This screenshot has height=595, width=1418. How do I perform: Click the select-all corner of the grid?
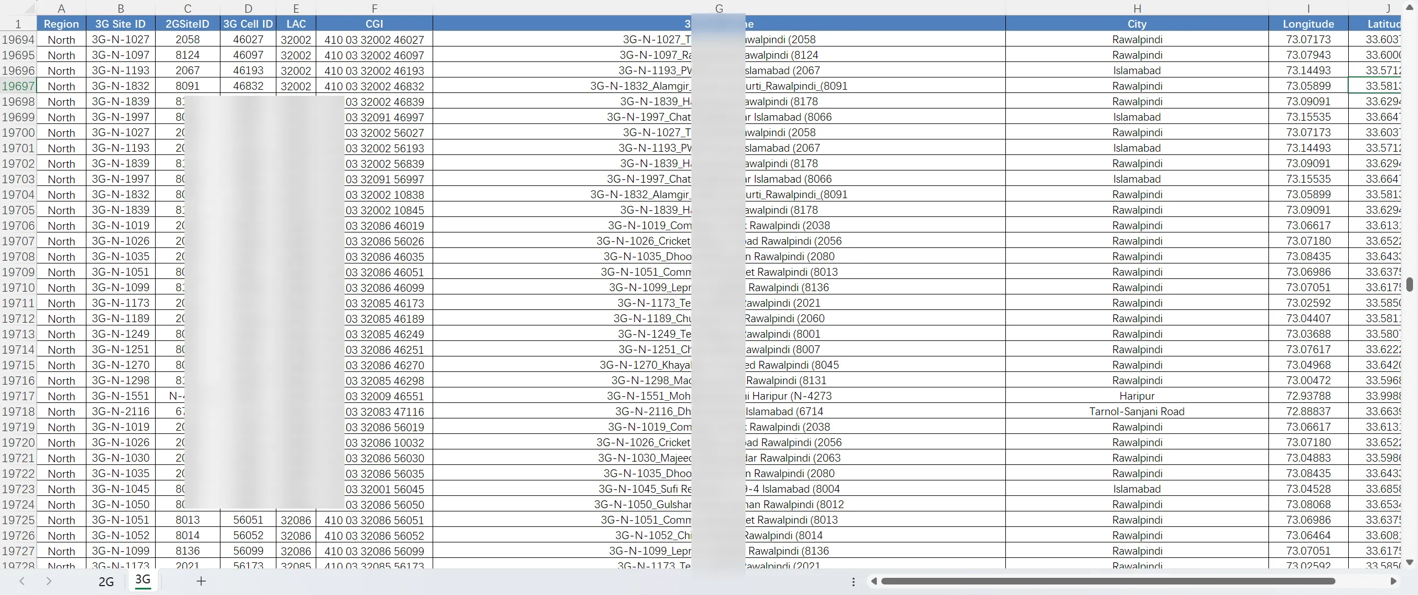[x=18, y=8]
